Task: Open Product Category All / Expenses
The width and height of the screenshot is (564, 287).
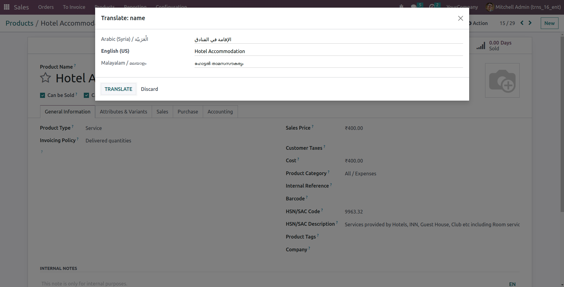Action: (x=361, y=174)
